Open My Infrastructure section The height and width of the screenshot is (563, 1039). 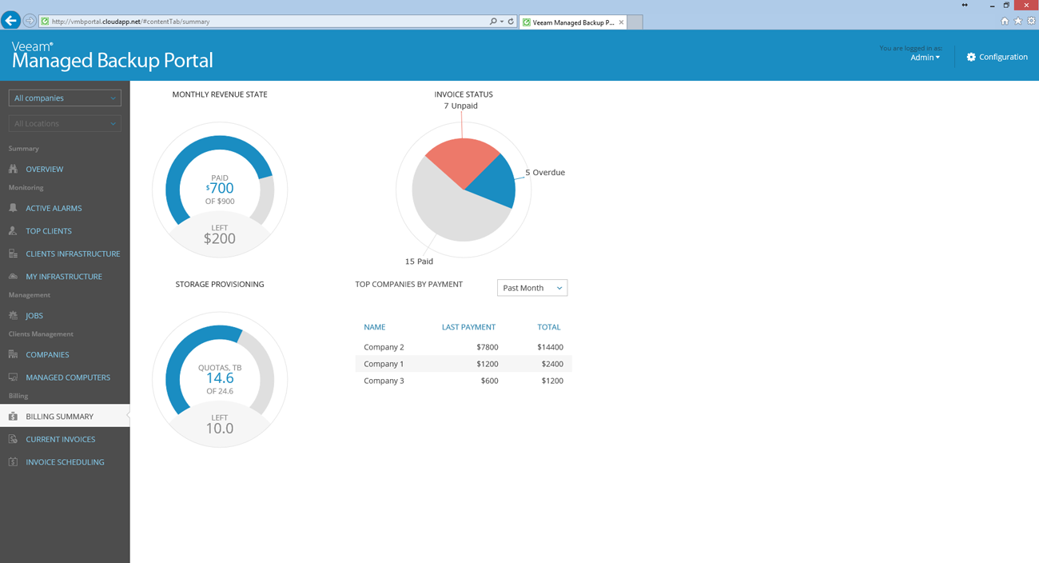pos(64,276)
